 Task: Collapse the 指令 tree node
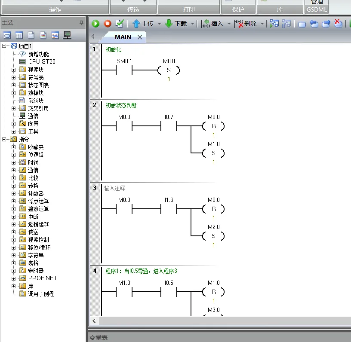pos(4,139)
